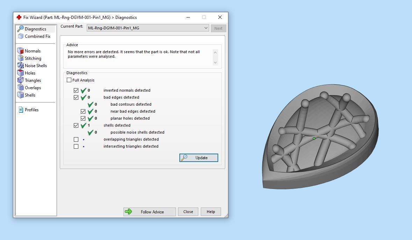Click the Noise Shells icon
The width and height of the screenshot is (412, 240).
tap(21, 65)
